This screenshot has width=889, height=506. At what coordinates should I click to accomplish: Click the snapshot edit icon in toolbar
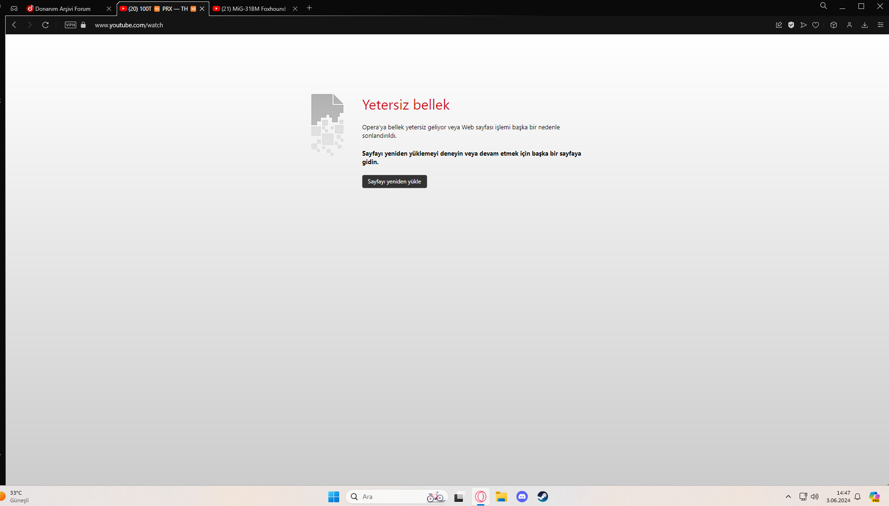pos(778,25)
